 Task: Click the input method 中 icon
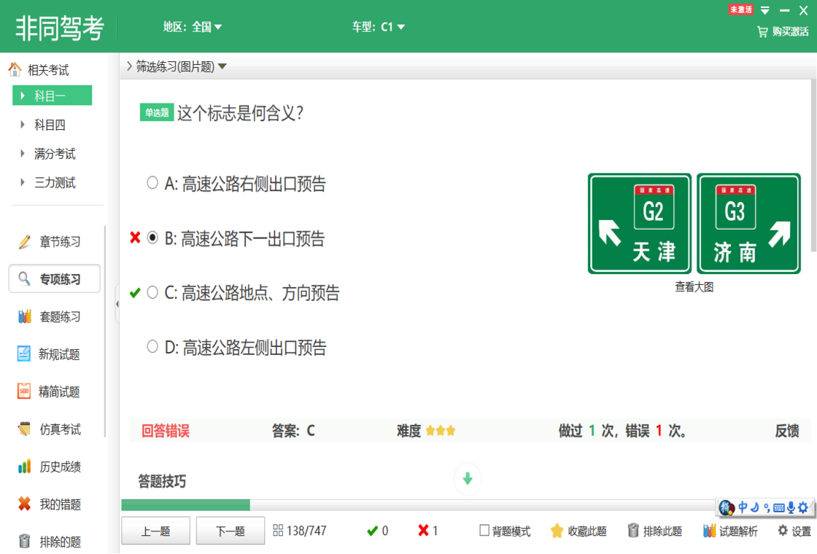click(743, 507)
